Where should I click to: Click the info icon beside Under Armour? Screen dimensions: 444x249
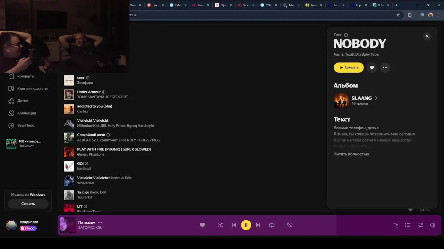pyautogui.click(x=104, y=92)
